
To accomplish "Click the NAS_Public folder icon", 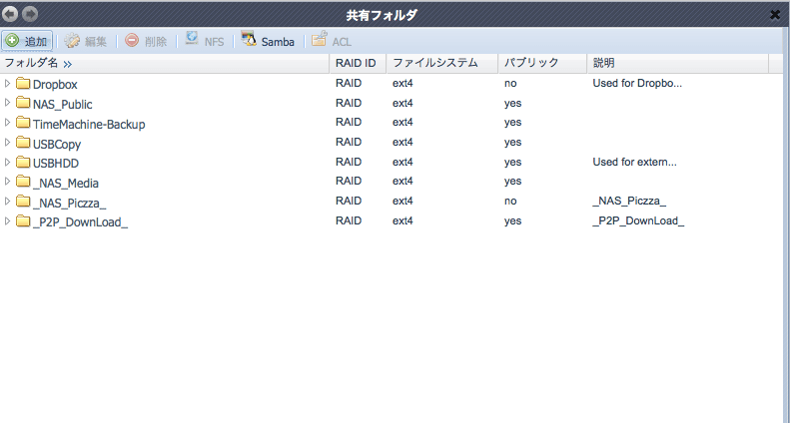I will 23,103.
